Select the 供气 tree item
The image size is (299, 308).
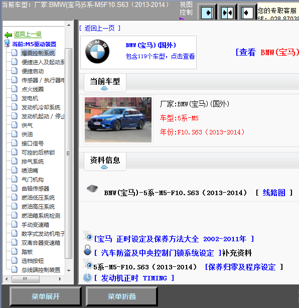point(27,125)
